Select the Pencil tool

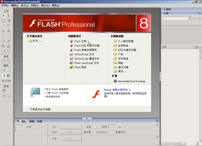pyautogui.click(x=4, y=41)
